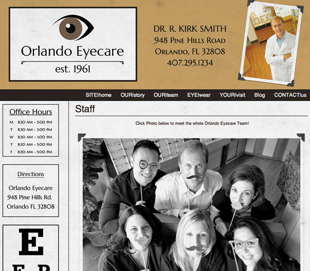Image resolution: width=310 pixels, height=271 pixels.
Task: Click the DR. R. KIRK SMITH heading
Action: (190, 29)
